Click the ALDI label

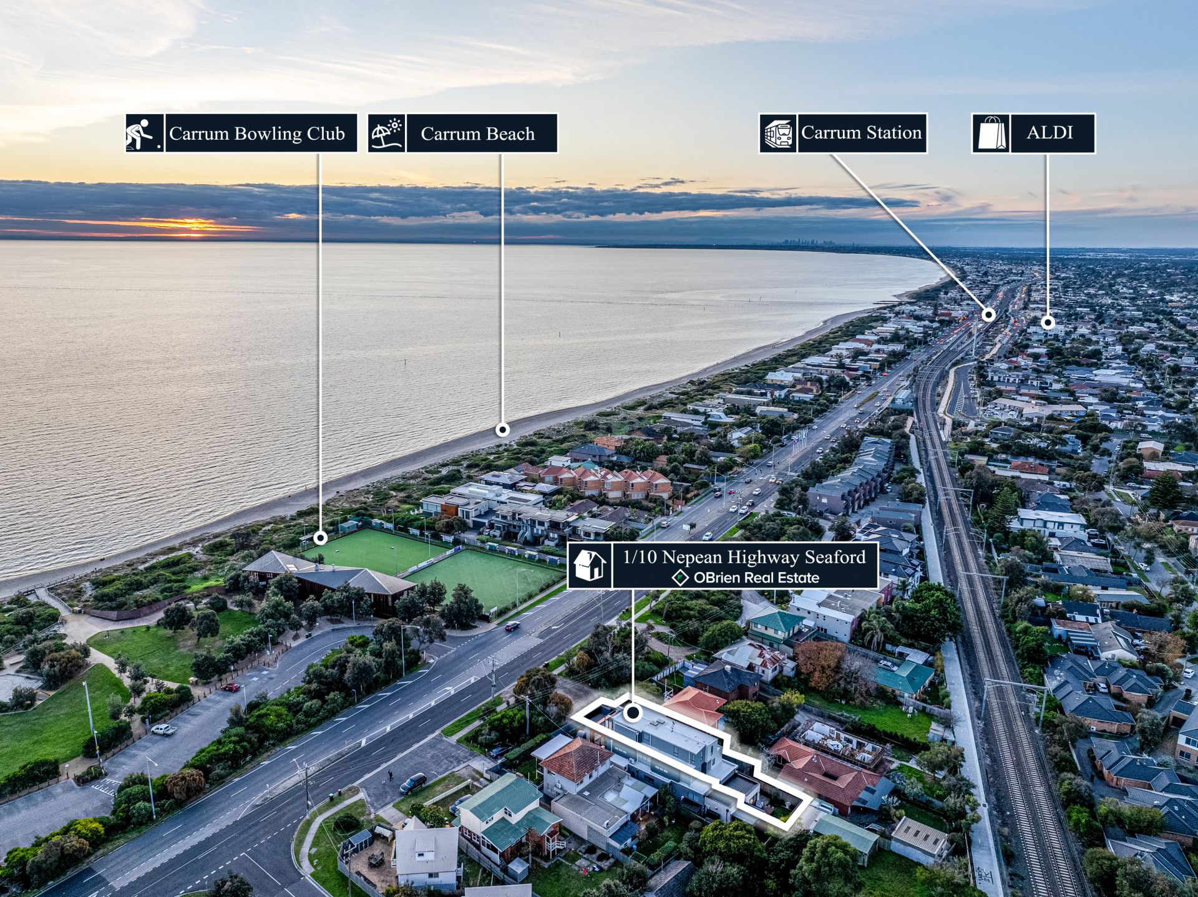(1052, 133)
